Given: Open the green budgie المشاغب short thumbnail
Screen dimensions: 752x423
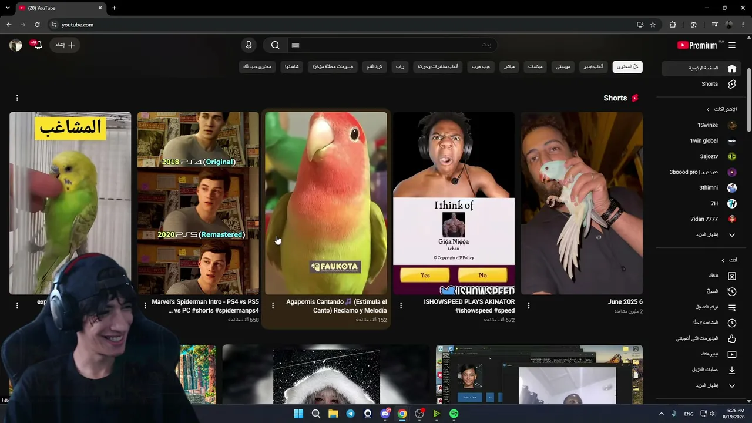Looking at the screenshot, I should tap(70, 203).
